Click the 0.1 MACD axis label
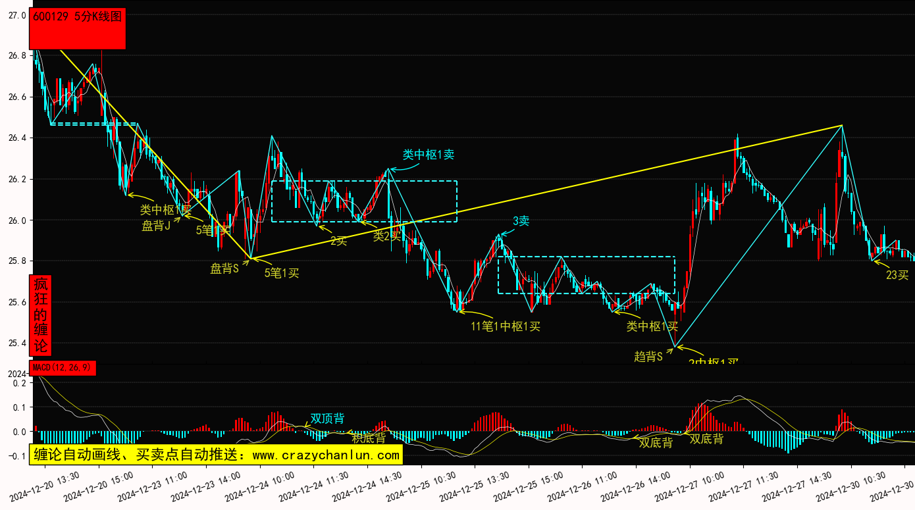 point(20,407)
